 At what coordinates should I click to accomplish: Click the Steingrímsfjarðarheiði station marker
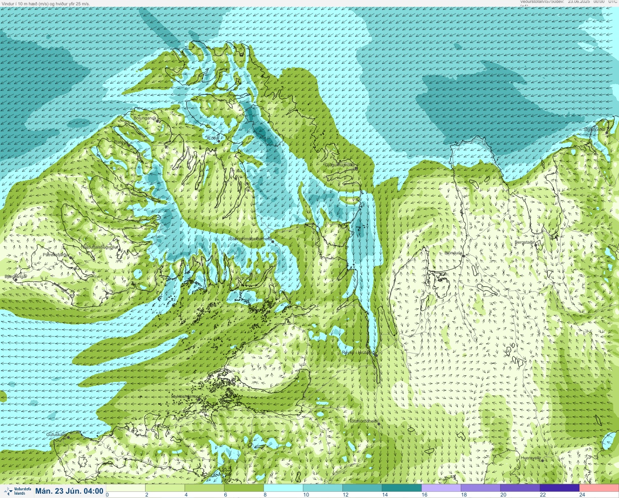273,241
